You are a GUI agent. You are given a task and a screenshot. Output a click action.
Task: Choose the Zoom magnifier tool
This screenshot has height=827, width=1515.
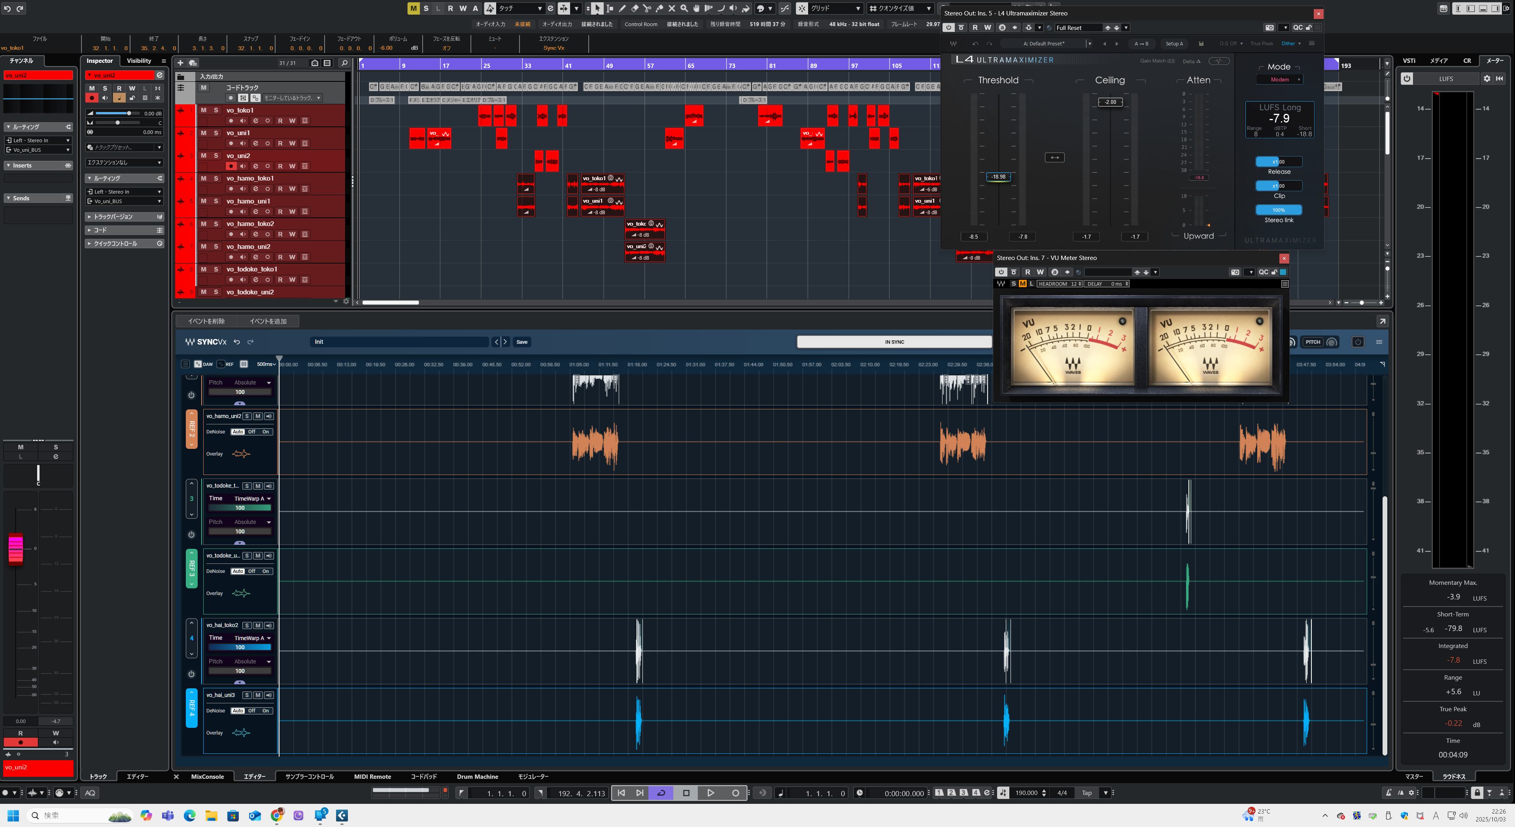(x=684, y=8)
